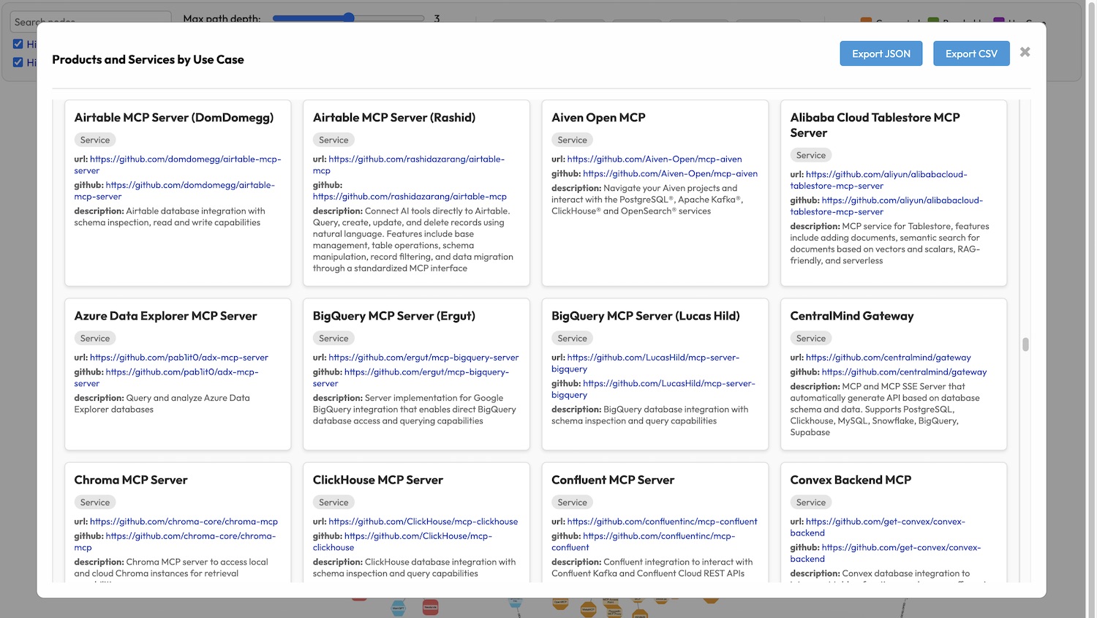1097x618 pixels.
Task: Click the Service badge on Aiven Open MCP
Action: 572,140
